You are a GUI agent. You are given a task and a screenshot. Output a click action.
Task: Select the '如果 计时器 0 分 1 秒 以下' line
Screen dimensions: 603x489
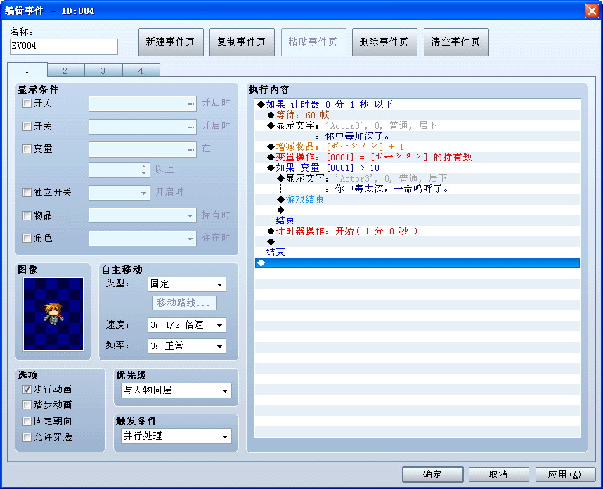[x=417, y=104]
